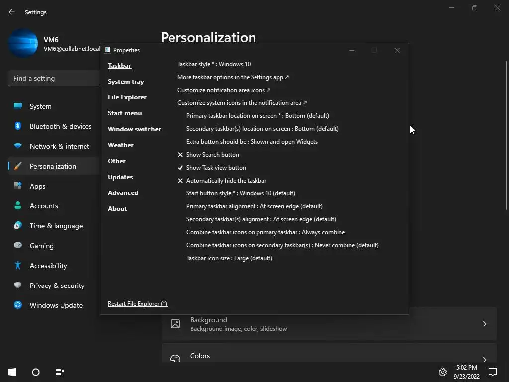
Task: Click the Apps icon in sidebar
Action: (x=18, y=186)
